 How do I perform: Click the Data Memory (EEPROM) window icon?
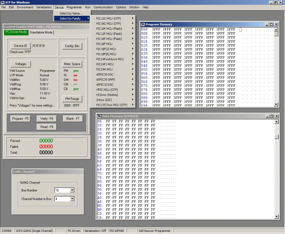point(99,116)
